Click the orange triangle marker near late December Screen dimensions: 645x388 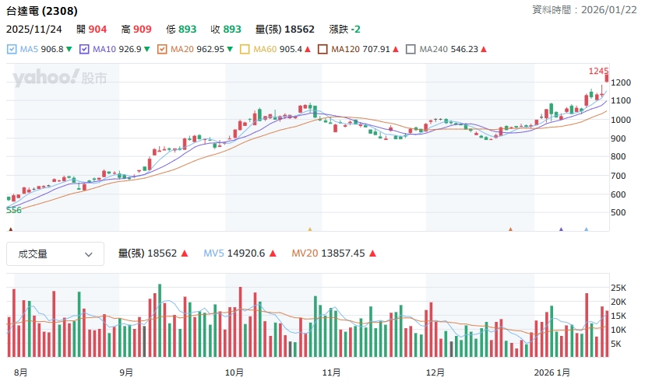click(510, 229)
